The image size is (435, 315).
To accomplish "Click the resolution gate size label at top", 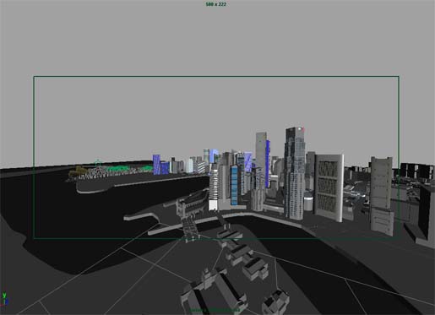I will [x=216, y=4].
